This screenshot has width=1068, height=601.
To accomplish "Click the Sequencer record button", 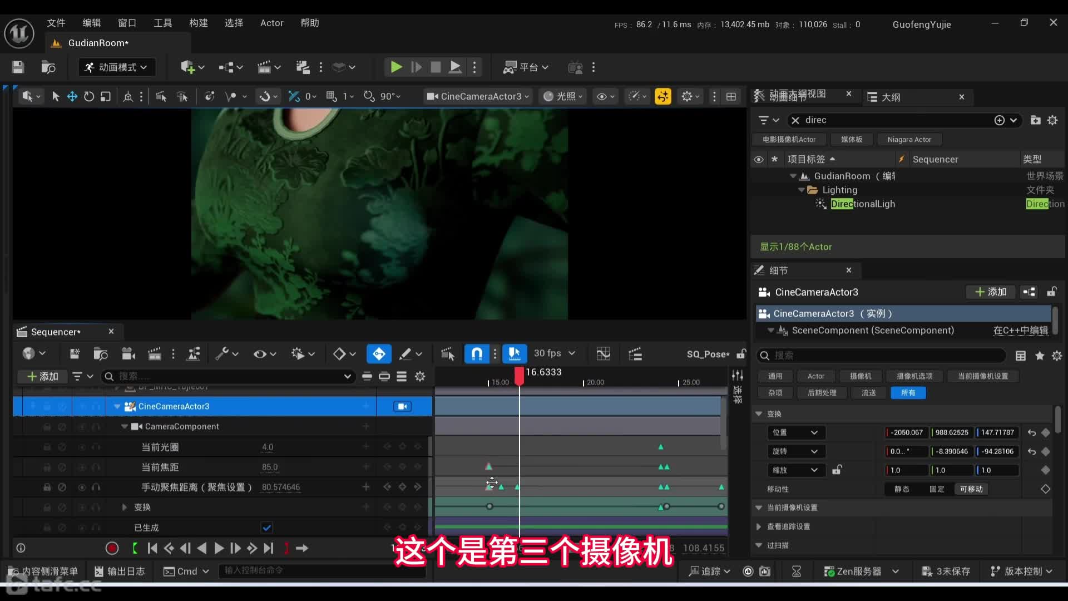I will (112, 549).
